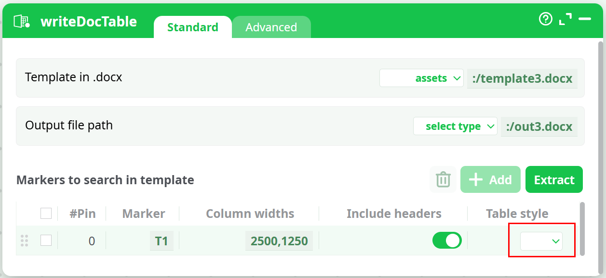Switch to the Advanced tab
This screenshot has width=606, height=278.
271,27
